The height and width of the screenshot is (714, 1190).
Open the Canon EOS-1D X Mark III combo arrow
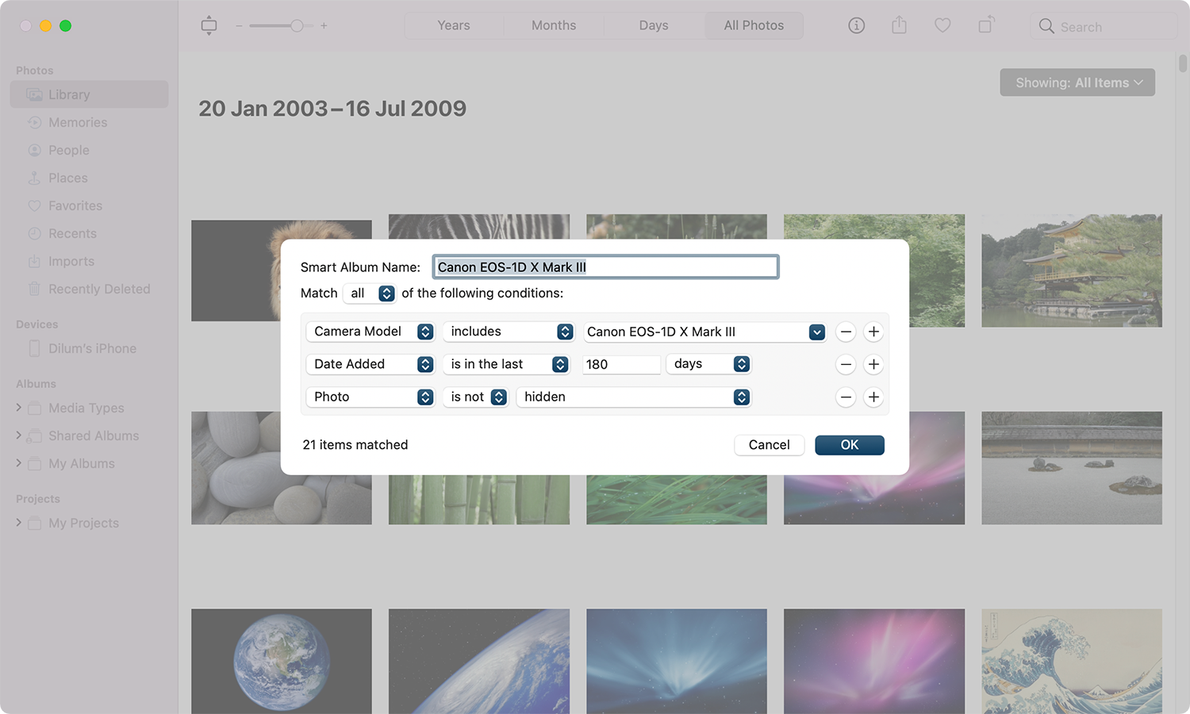click(817, 332)
